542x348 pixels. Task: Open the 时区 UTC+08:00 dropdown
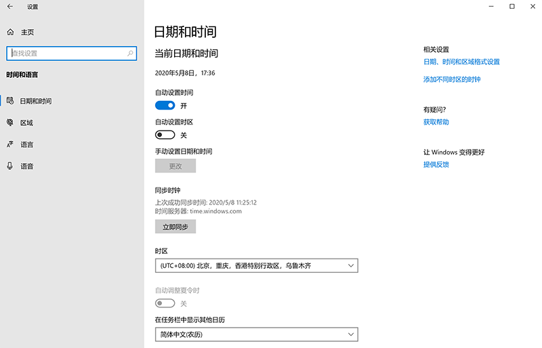[256, 266]
